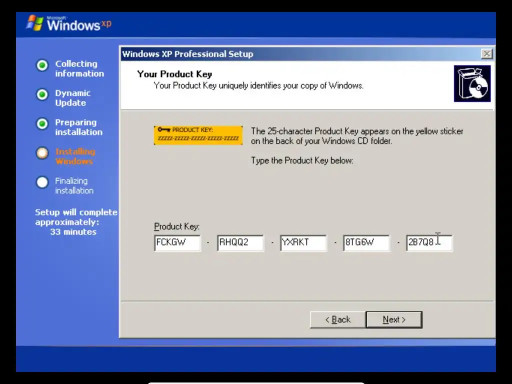512x384 pixels.
Task: Select the Dynamic Update step indicator
Action: (42, 94)
